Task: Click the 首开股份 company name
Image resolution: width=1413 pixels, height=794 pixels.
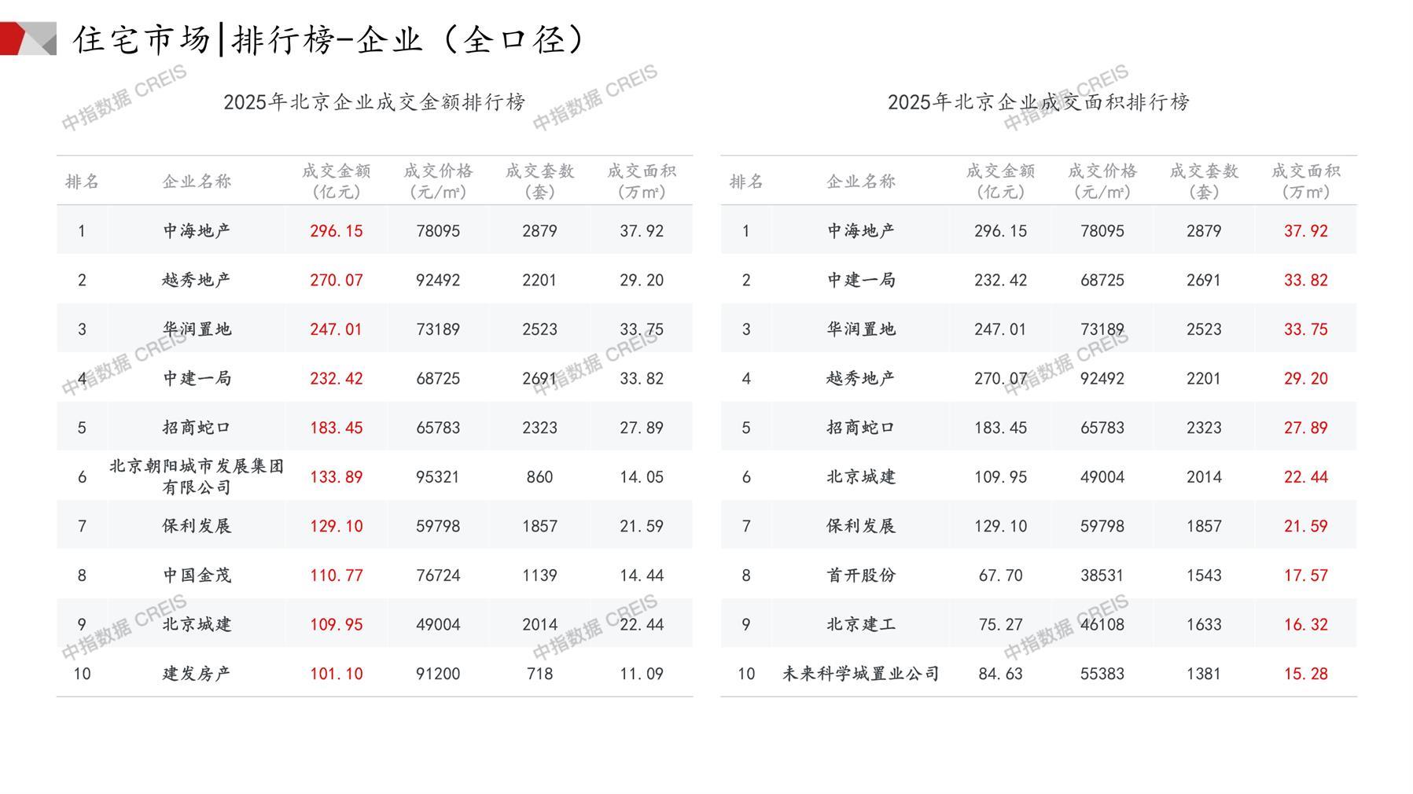Action: pyautogui.click(x=861, y=575)
